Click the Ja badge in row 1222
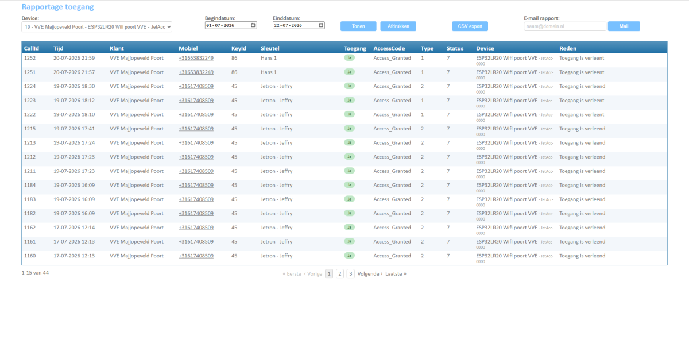689x339 pixels. click(349, 114)
